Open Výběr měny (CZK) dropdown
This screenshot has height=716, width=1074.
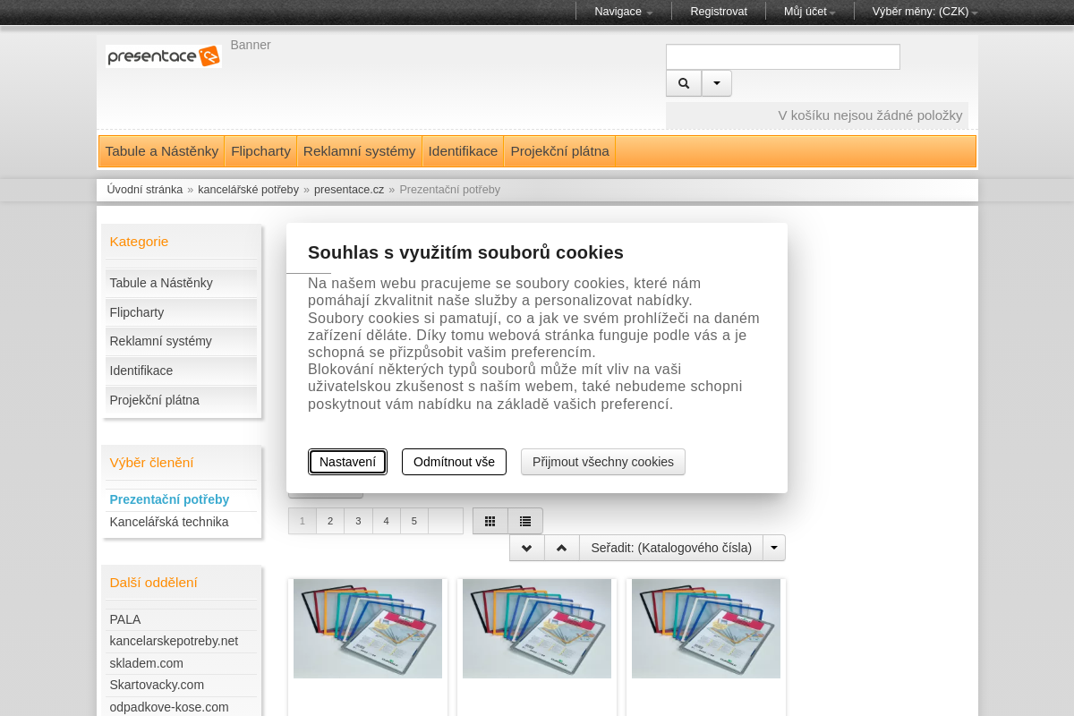pos(925,12)
